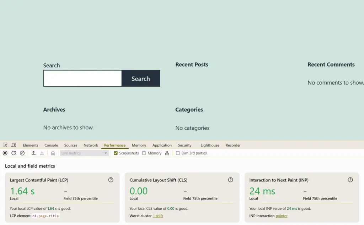Switch to the Elements tab
The height and width of the screenshot is (225, 364).
coord(31,145)
